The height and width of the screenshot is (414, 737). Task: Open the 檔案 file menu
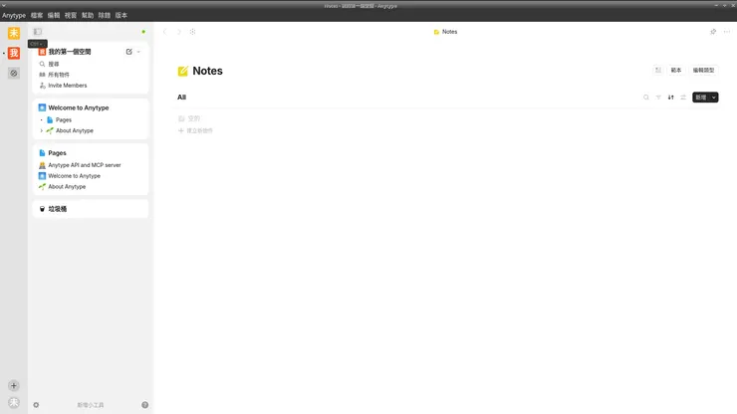pyautogui.click(x=37, y=15)
